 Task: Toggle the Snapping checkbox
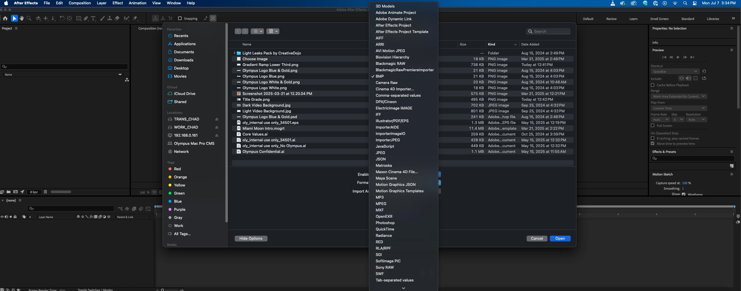[180, 19]
